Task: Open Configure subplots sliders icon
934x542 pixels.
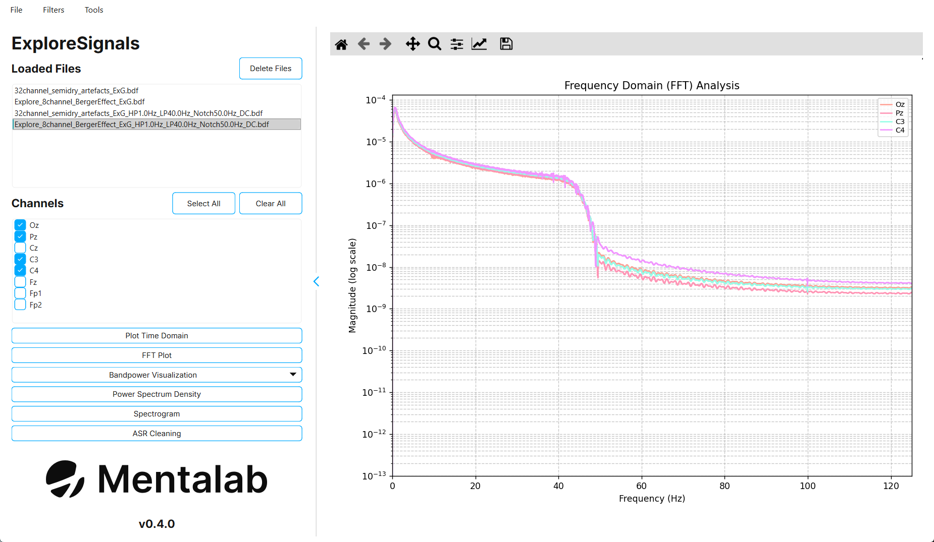Action: click(x=457, y=44)
